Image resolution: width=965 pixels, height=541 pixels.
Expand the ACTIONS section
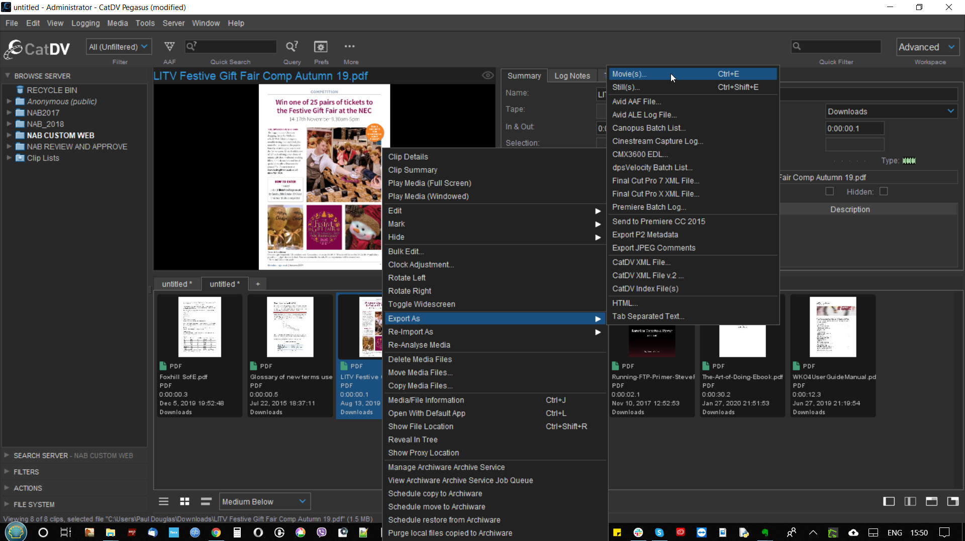pyautogui.click(x=7, y=487)
